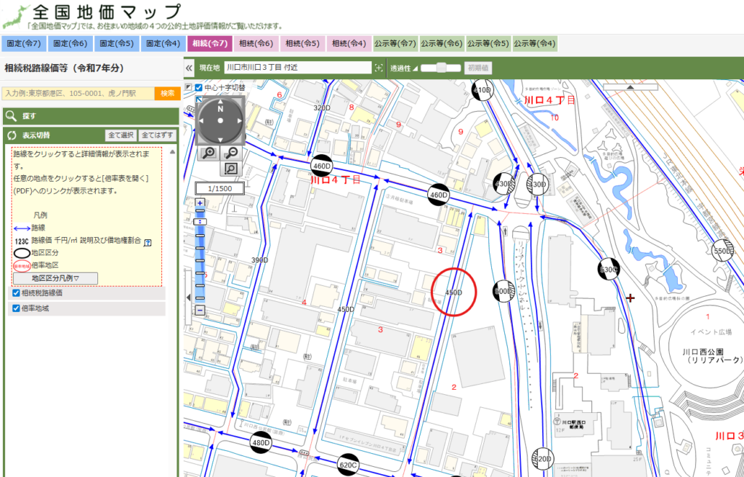Uncheck the 倍率地域 layer checkbox
Viewport: 744px width, 477px height.
coord(16,308)
